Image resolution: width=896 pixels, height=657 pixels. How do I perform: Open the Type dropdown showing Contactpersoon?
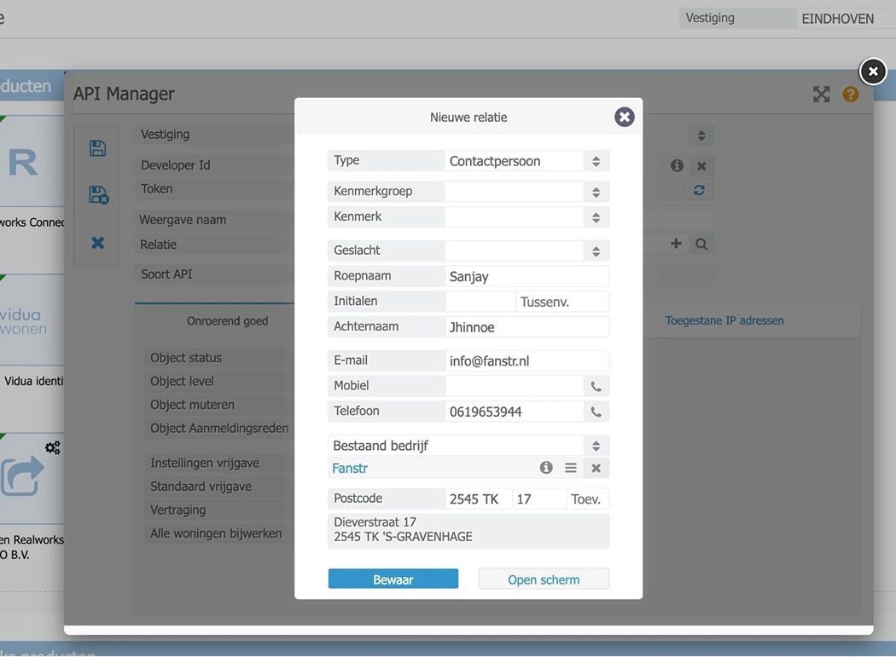527,161
